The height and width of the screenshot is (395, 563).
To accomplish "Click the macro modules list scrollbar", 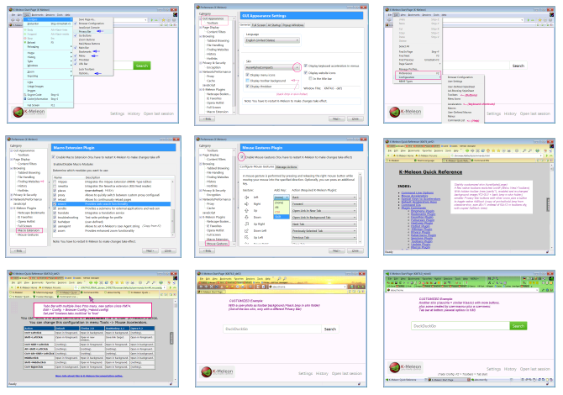I will click(173, 208).
